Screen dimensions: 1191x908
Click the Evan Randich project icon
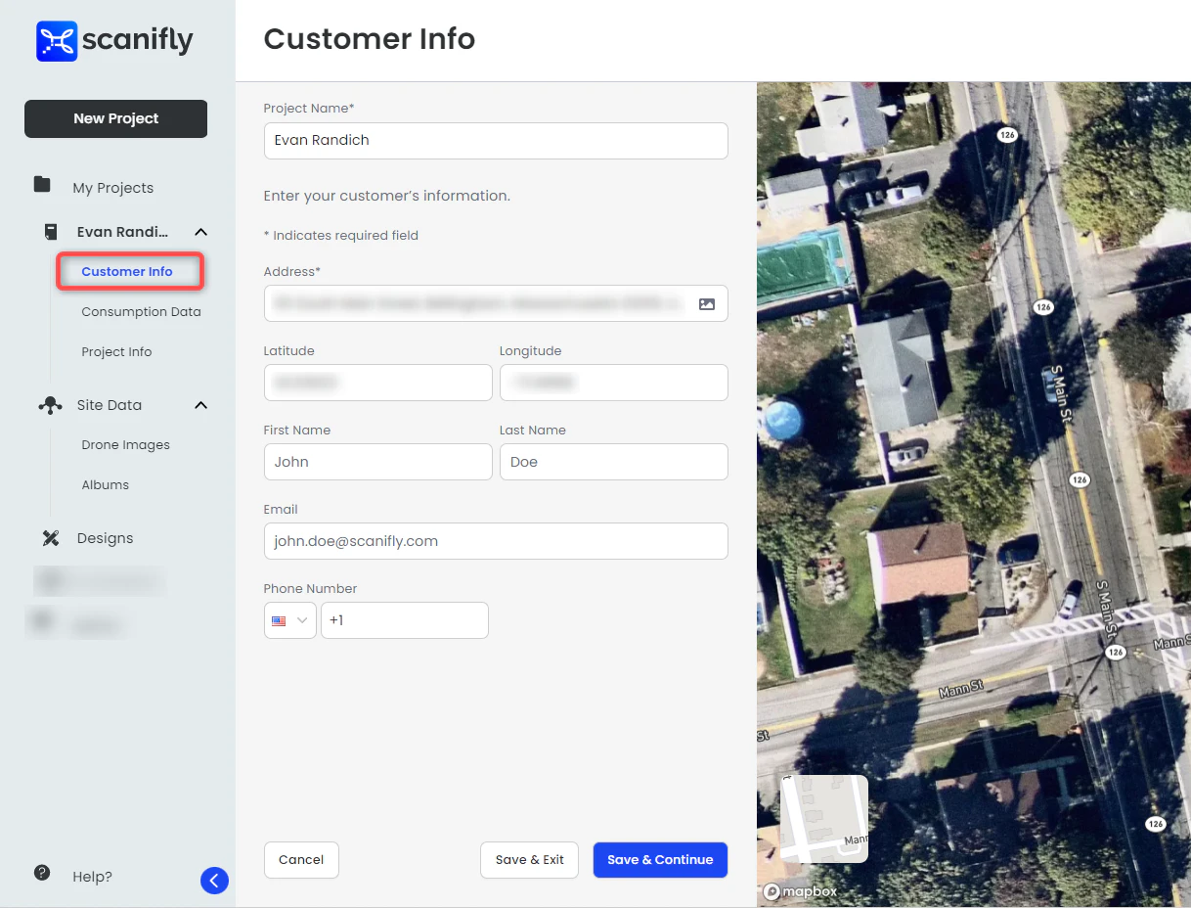[51, 232]
